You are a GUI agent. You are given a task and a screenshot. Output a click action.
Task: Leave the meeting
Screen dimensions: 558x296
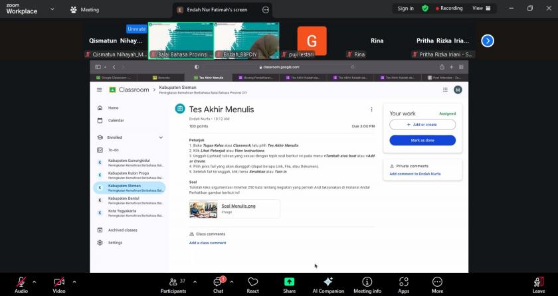538,284
